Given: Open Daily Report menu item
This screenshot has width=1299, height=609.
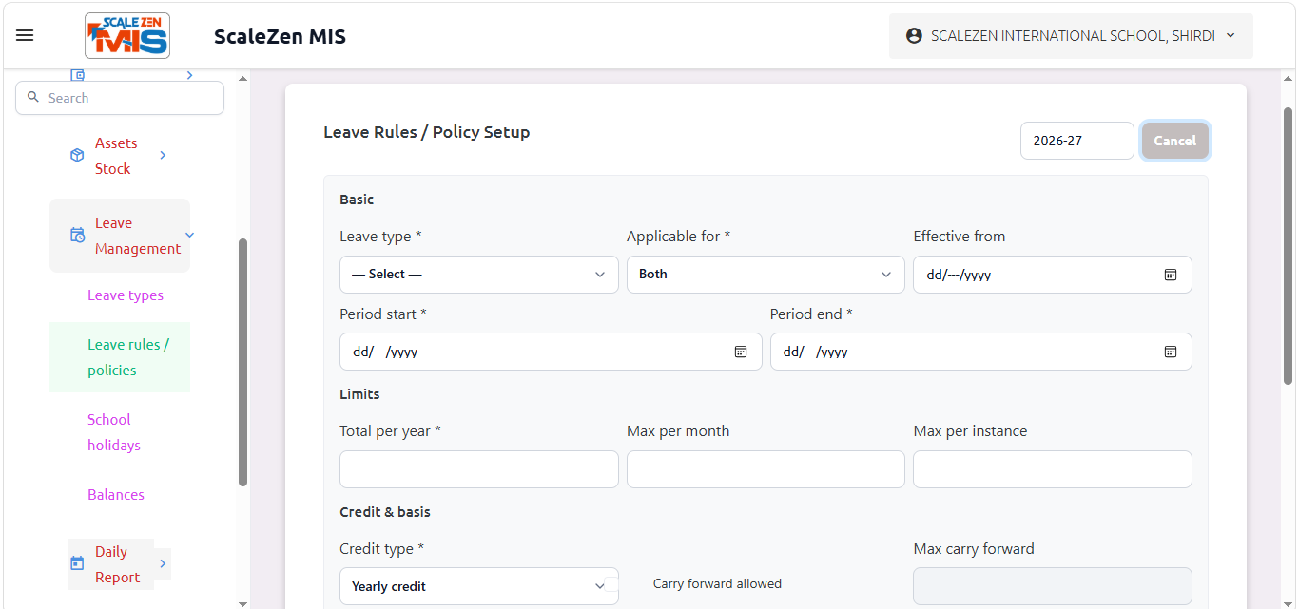Looking at the screenshot, I should pos(117,564).
